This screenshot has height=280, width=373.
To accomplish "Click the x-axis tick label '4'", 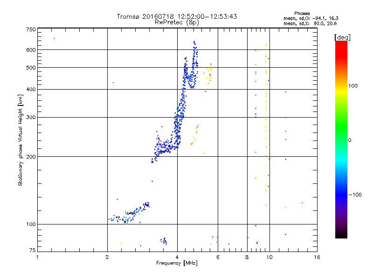I will pyautogui.click(x=177, y=257).
